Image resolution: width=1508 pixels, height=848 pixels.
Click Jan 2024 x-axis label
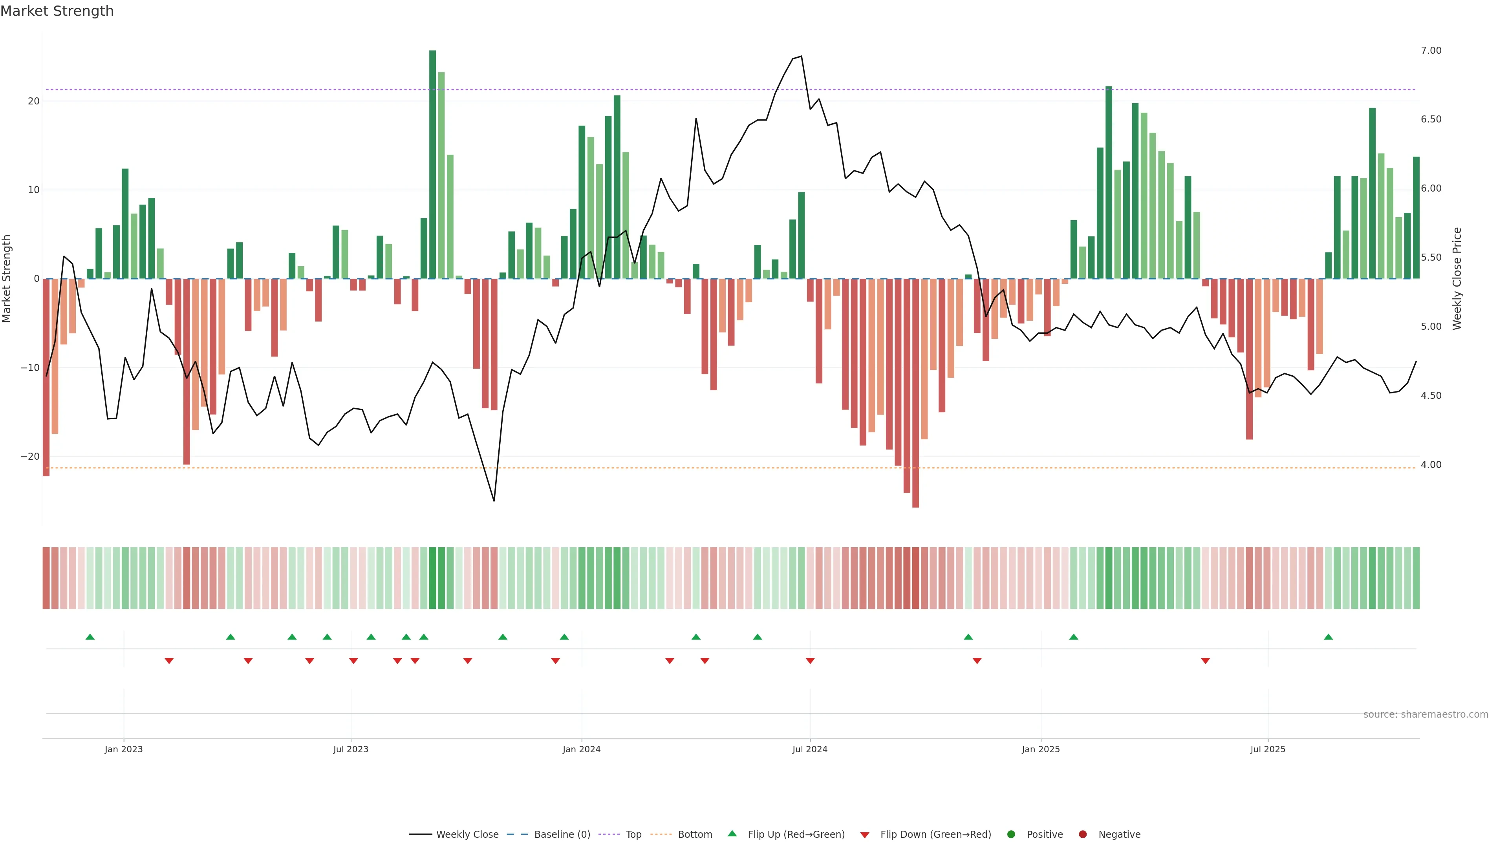[x=581, y=750]
